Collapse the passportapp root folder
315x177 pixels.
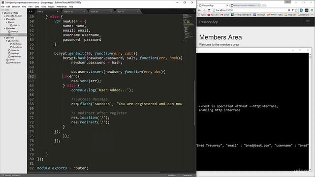(3, 13)
